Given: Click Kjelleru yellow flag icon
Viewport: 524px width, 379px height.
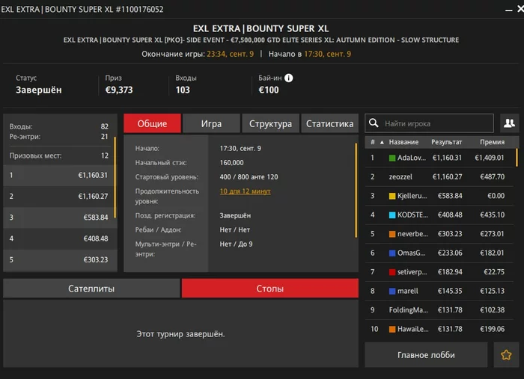Looking at the screenshot, I should (x=392, y=196).
